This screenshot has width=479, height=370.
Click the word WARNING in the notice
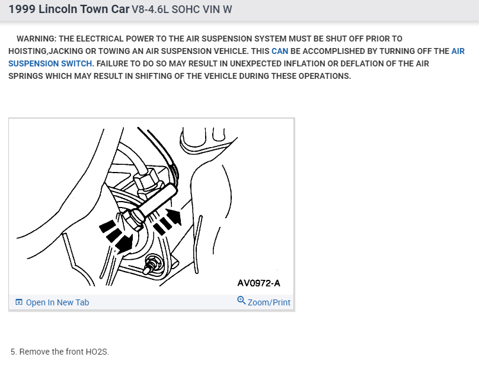coord(36,39)
